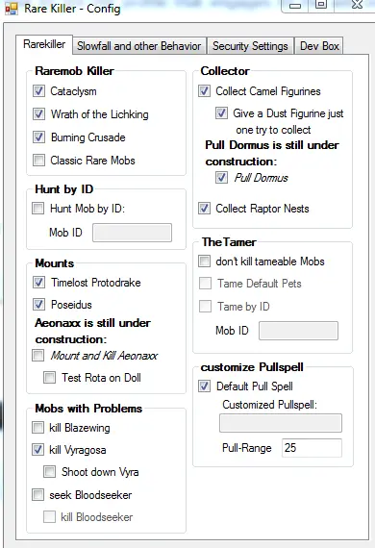Viewport: 375px width, 548px height.
Task: Uncheck the Cataclysm rare mobs checkbox
Action: [38, 91]
